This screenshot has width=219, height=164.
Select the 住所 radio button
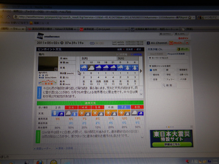click(x=151, y=70)
